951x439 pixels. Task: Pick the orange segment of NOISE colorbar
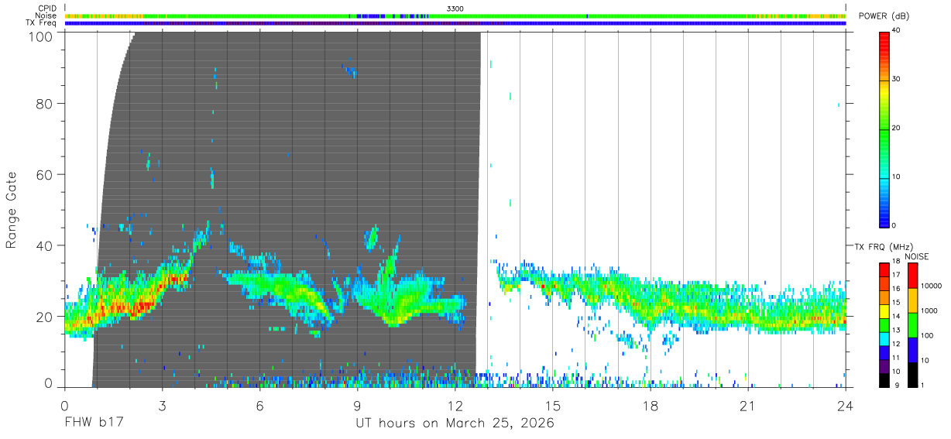(x=912, y=300)
